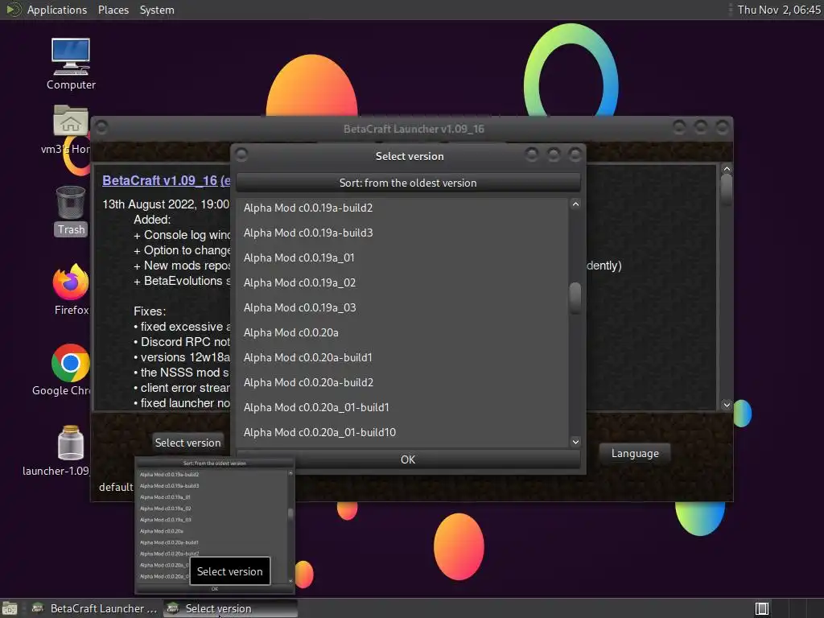Click the Applications menu logo icon

click(13, 10)
